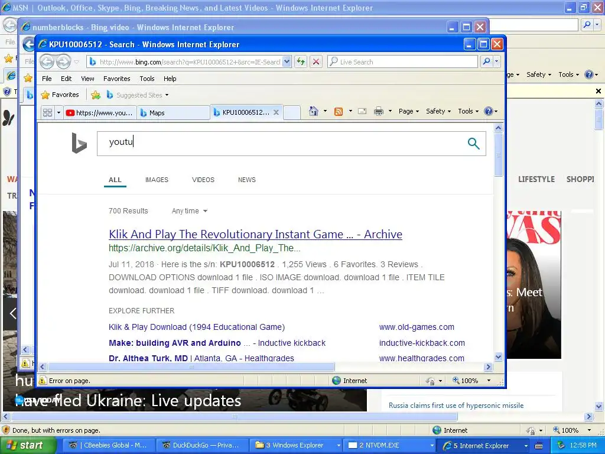
Task: Open the Tools menu in the menu bar
Action: [x=147, y=79]
